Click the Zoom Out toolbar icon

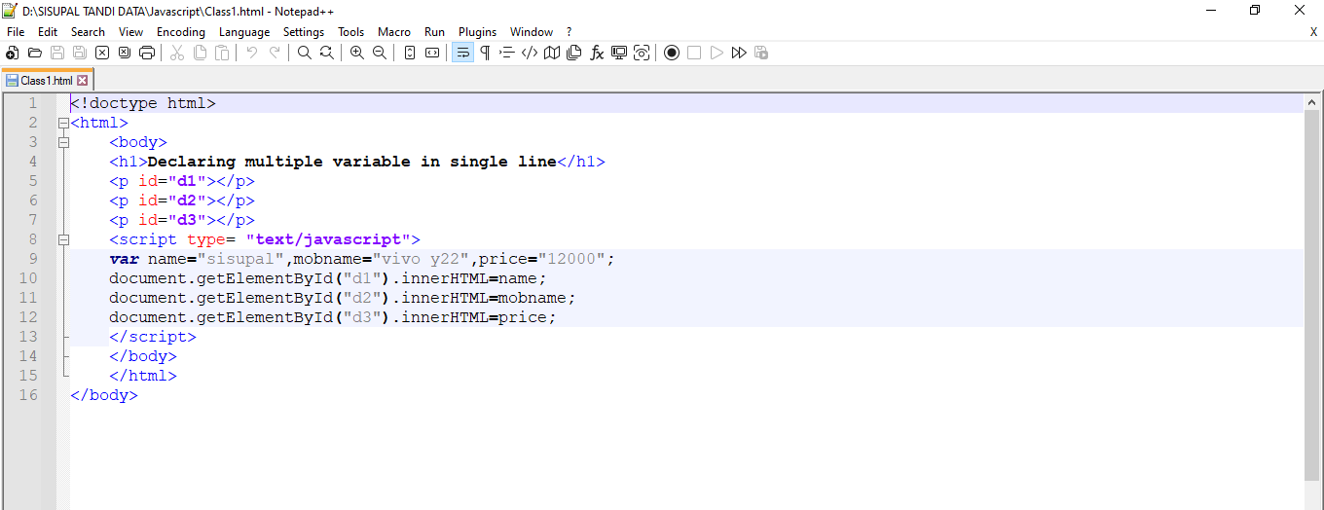(x=380, y=53)
